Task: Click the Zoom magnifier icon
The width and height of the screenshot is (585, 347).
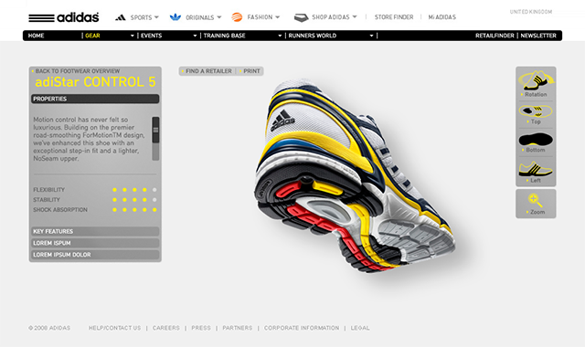Action: pyautogui.click(x=535, y=200)
